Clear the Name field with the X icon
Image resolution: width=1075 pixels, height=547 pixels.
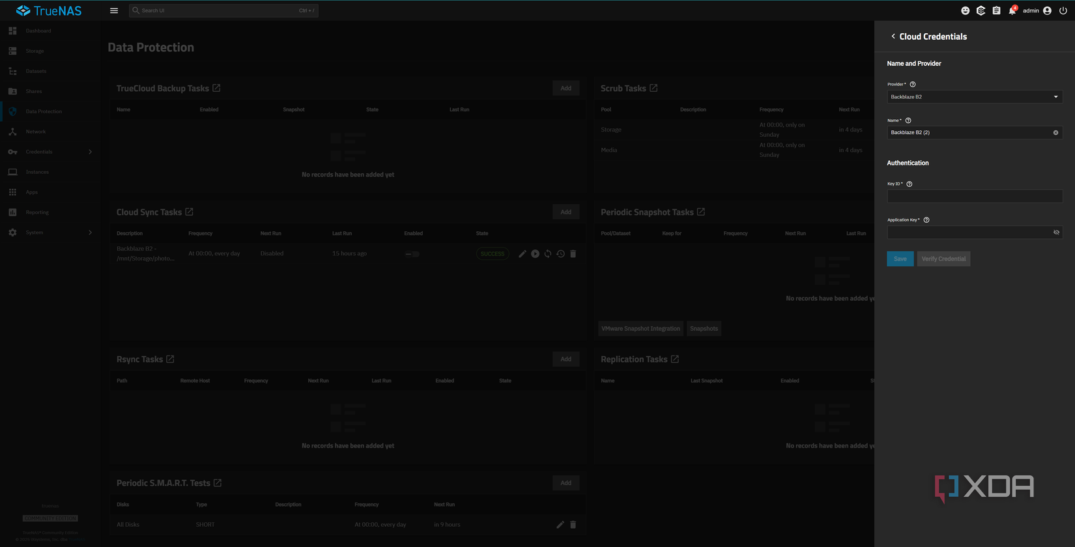[1056, 133]
